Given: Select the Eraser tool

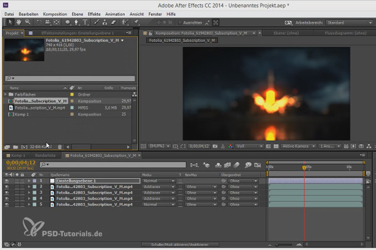Looking at the screenshot, I should pyautogui.click(x=113, y=22).
